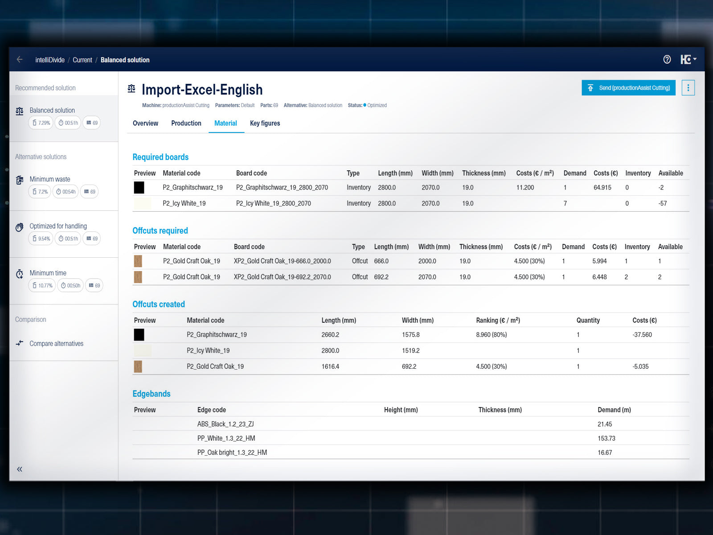Viewport: 713px width, 535px height.
Task: Click the Current breadcrumb link
Action: (x=82, y=60)
